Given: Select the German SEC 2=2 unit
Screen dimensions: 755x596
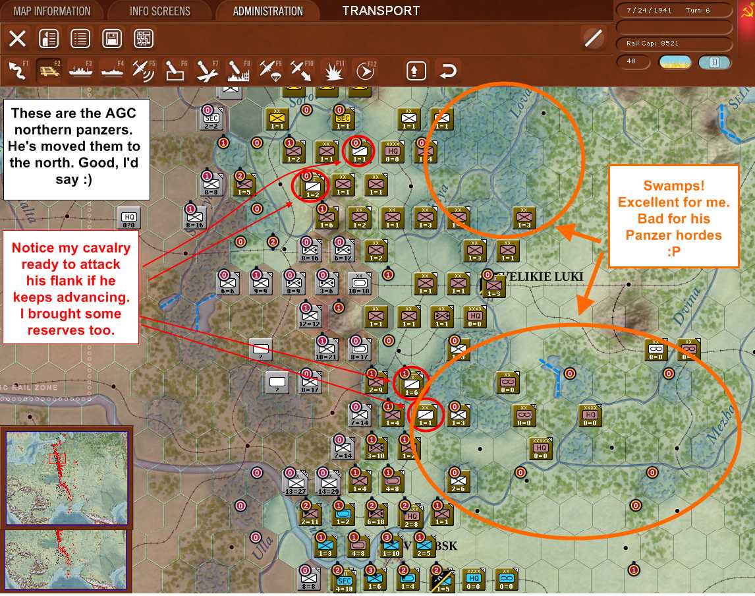Looking at the screenshot, I should (x=211, y=119).
